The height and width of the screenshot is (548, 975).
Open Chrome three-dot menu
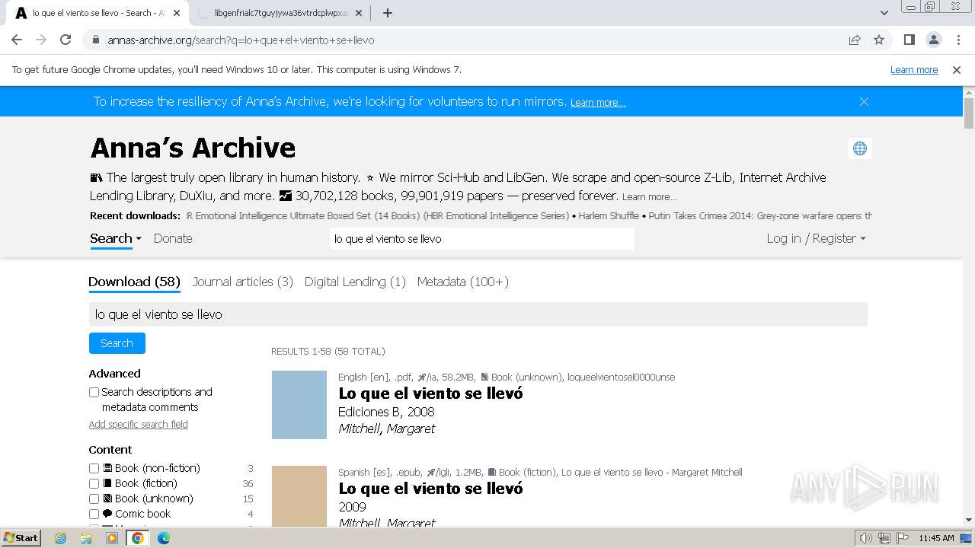click(957, 40)
